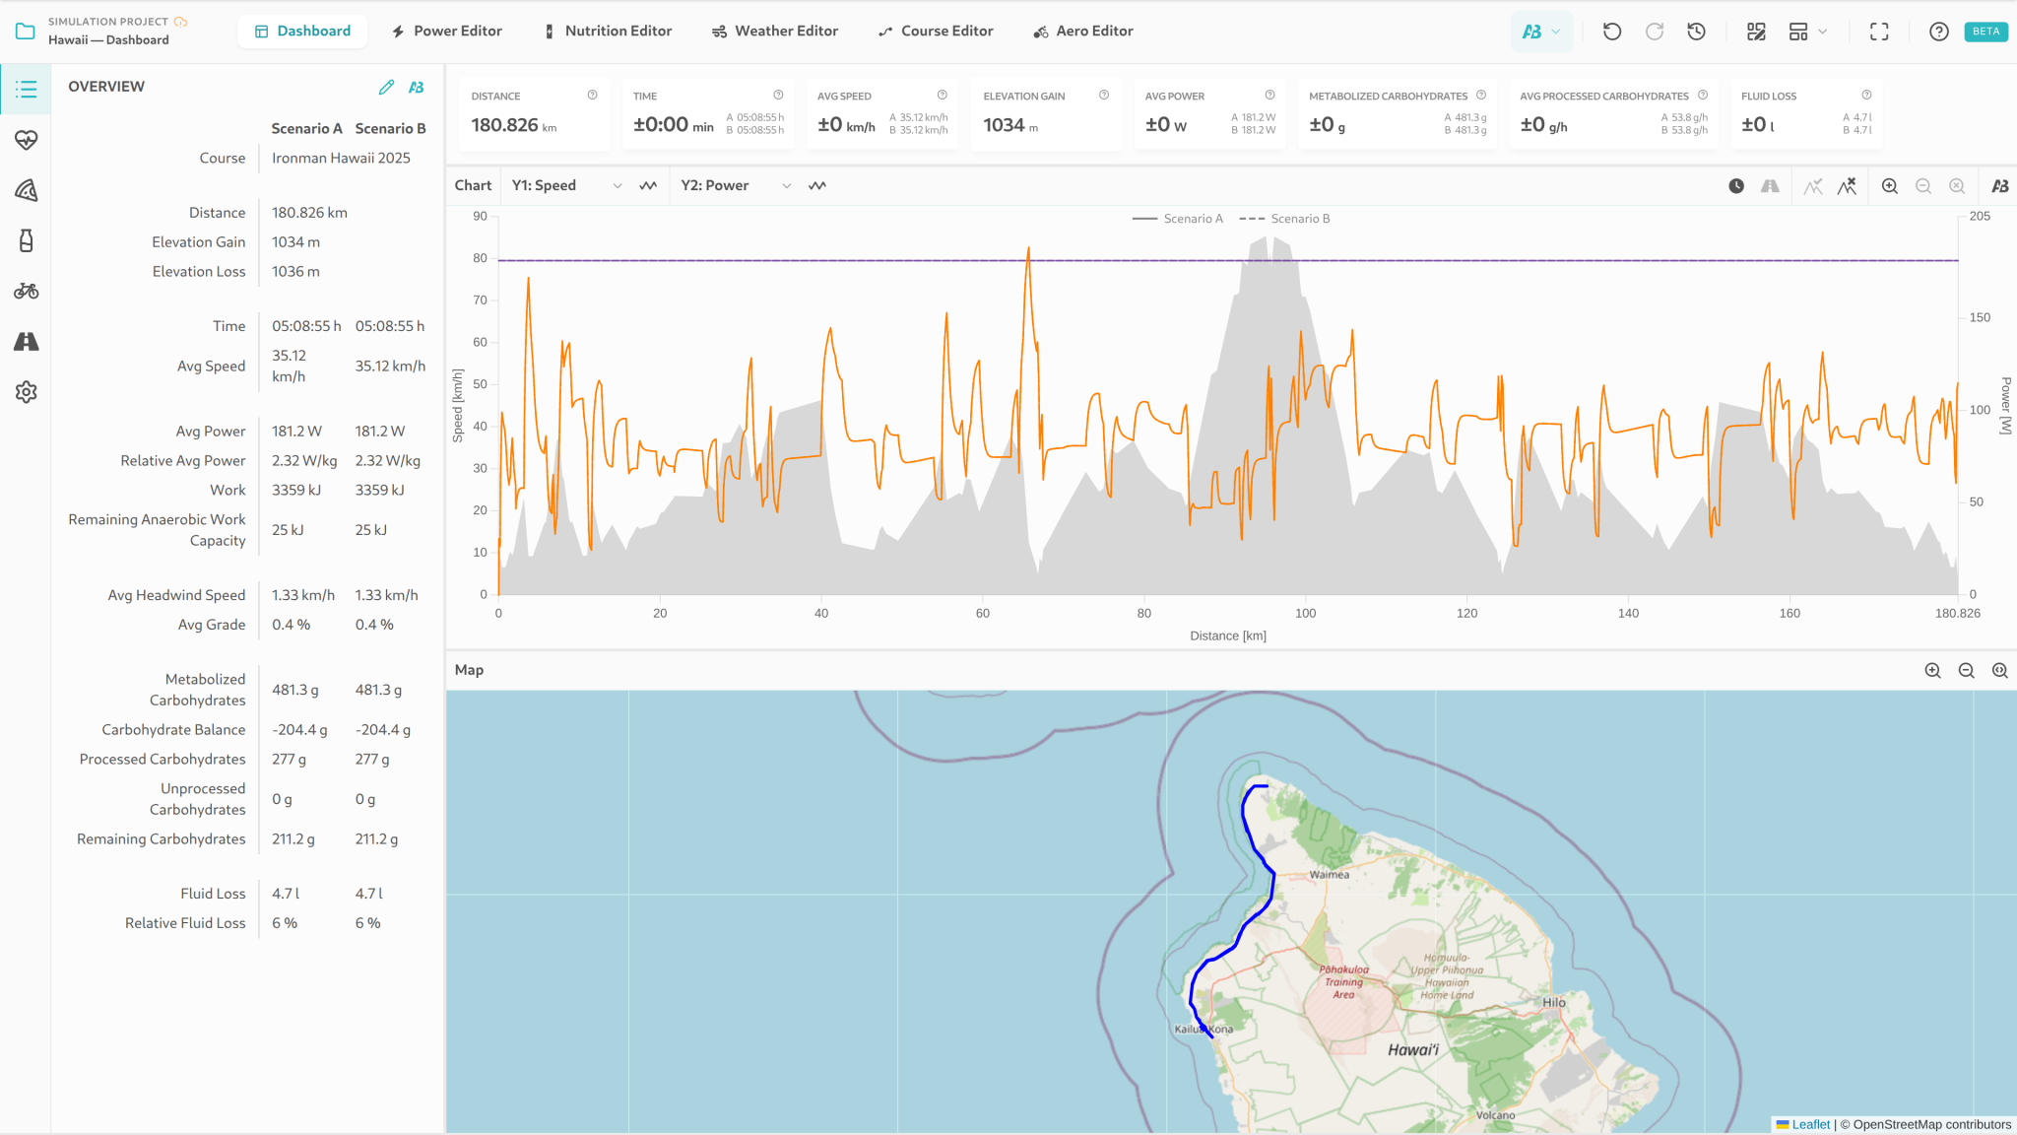Click the Fluid Loss card help icon
Screen dimensions: 2017x1135
[x=1866, y=96]
